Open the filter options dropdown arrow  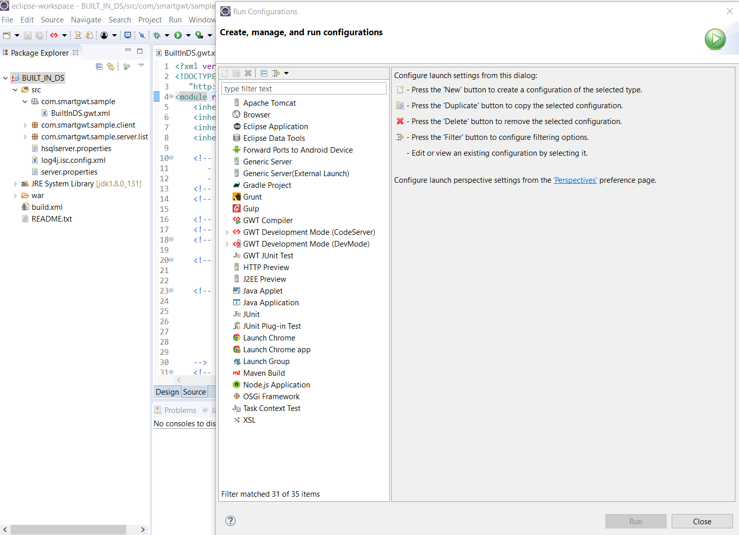[x=287, y=74]
